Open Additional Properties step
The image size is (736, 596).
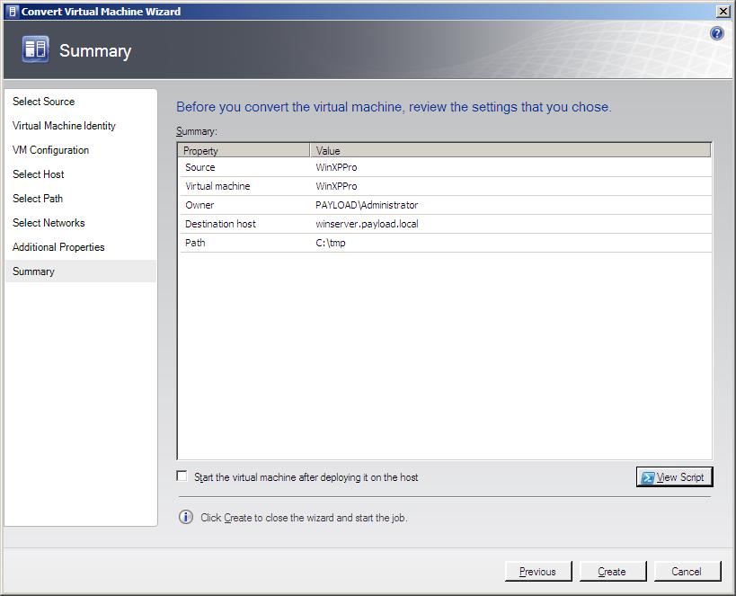pos(58,247)
